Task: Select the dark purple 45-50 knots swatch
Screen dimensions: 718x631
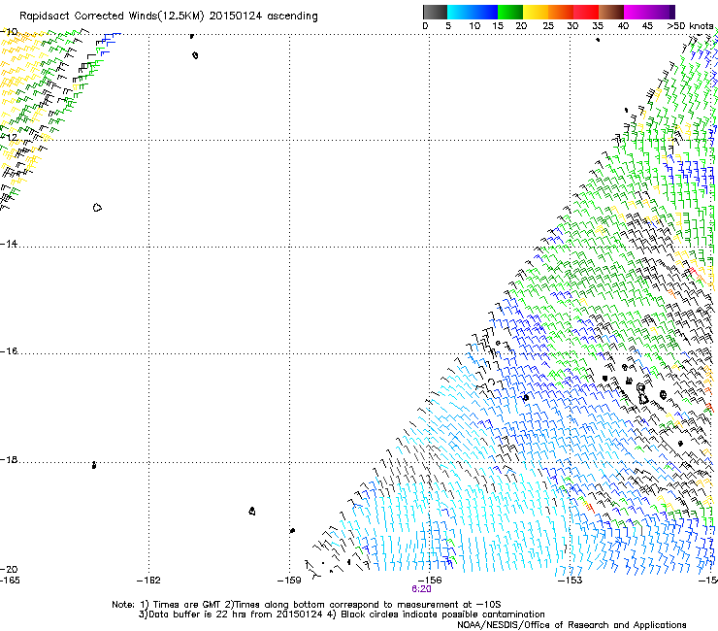Action: (662, 12)
